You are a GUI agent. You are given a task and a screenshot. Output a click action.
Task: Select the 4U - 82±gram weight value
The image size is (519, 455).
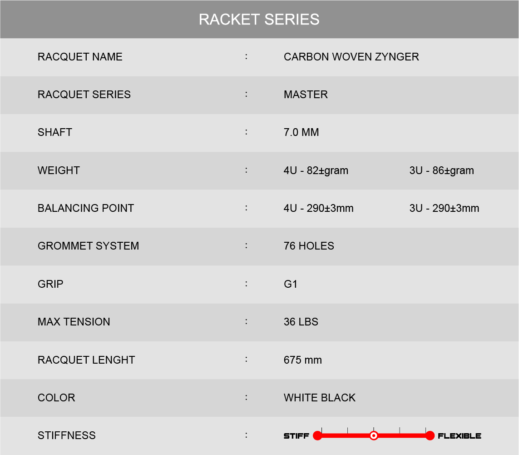click(316, 170)
